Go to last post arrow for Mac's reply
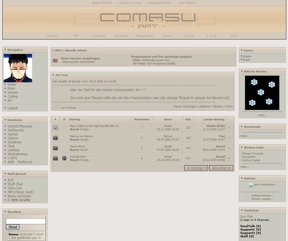 229,138
